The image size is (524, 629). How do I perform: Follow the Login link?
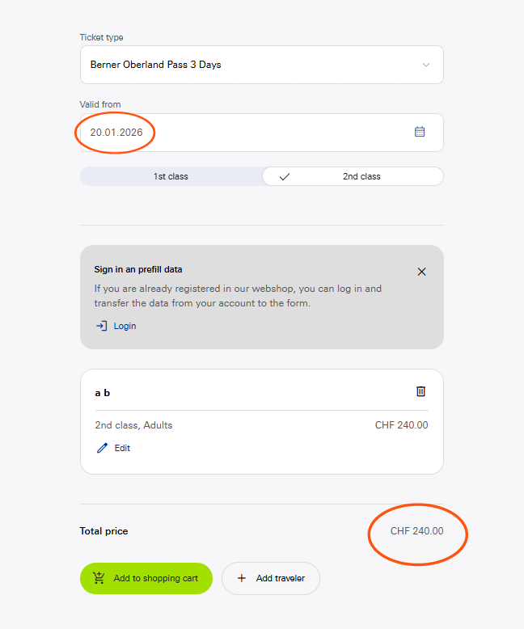point(125,326)
